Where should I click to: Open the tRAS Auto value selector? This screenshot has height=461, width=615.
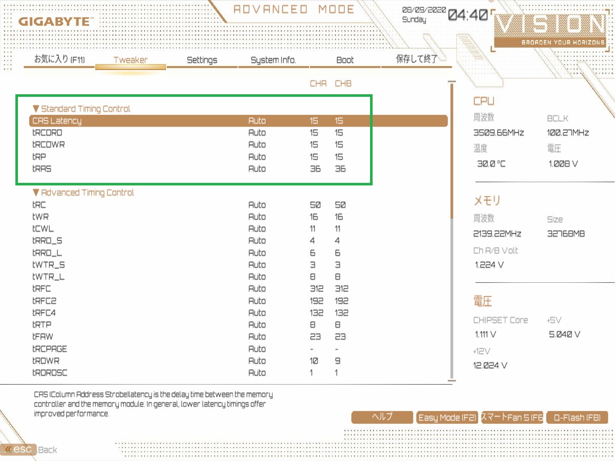click(x=257, y=169)
